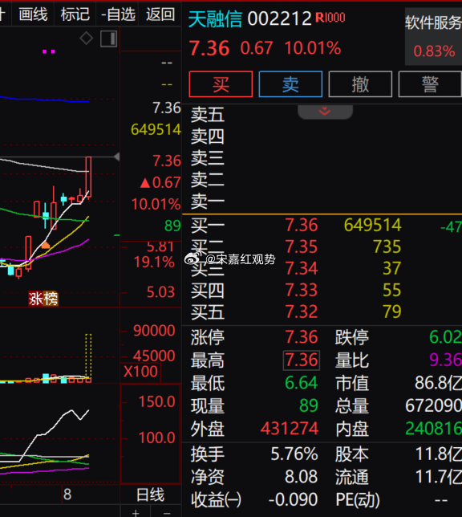Image resolution: width=462 pixels, height=517 pixels.
Task: Click the sector change 0.83%
Action: coord(434,51)
